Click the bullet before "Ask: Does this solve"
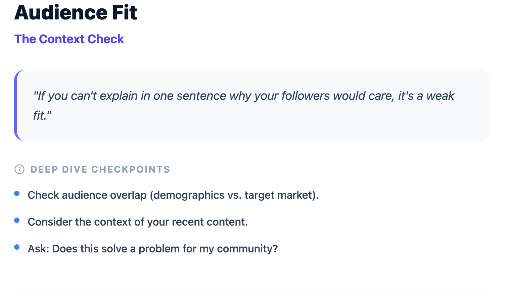 click(17, 247)
